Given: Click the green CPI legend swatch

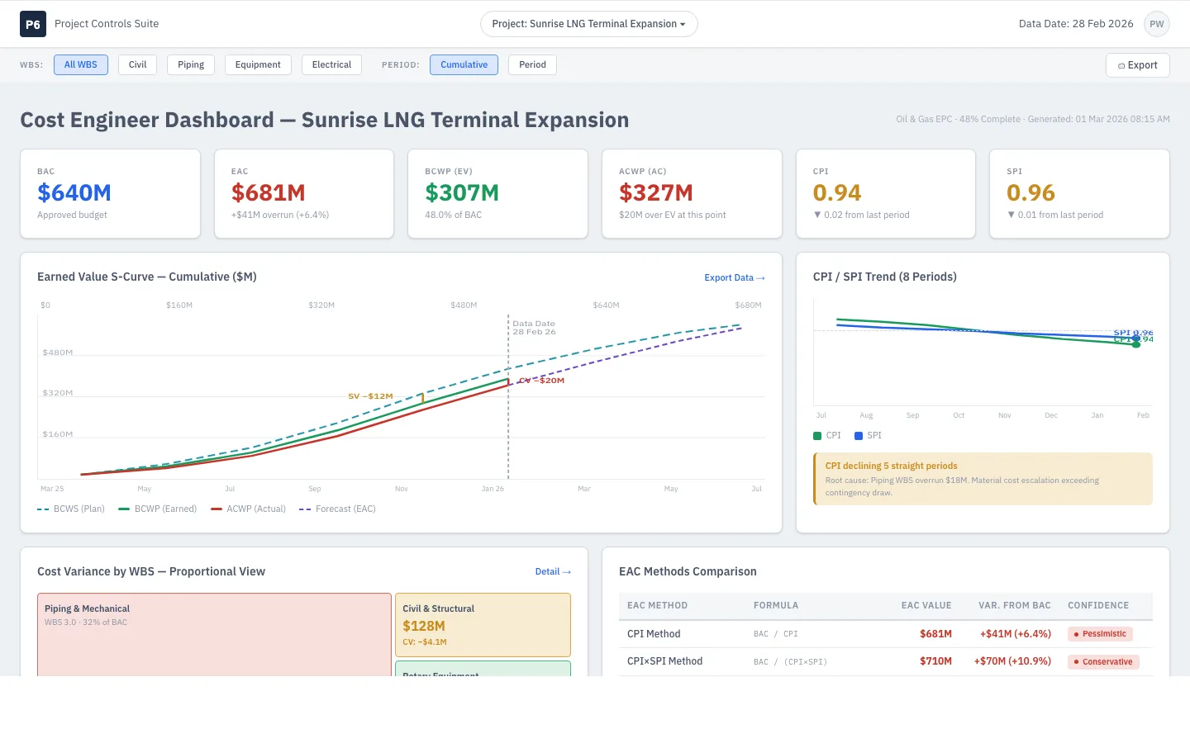Looking at the screenshot, I should click(817, 436).
